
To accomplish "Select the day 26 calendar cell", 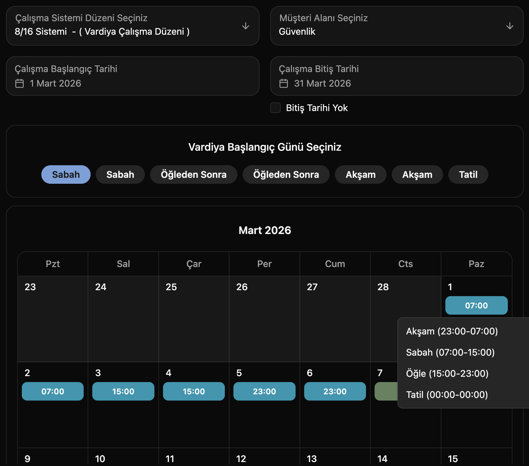I will tap(264, 319).
